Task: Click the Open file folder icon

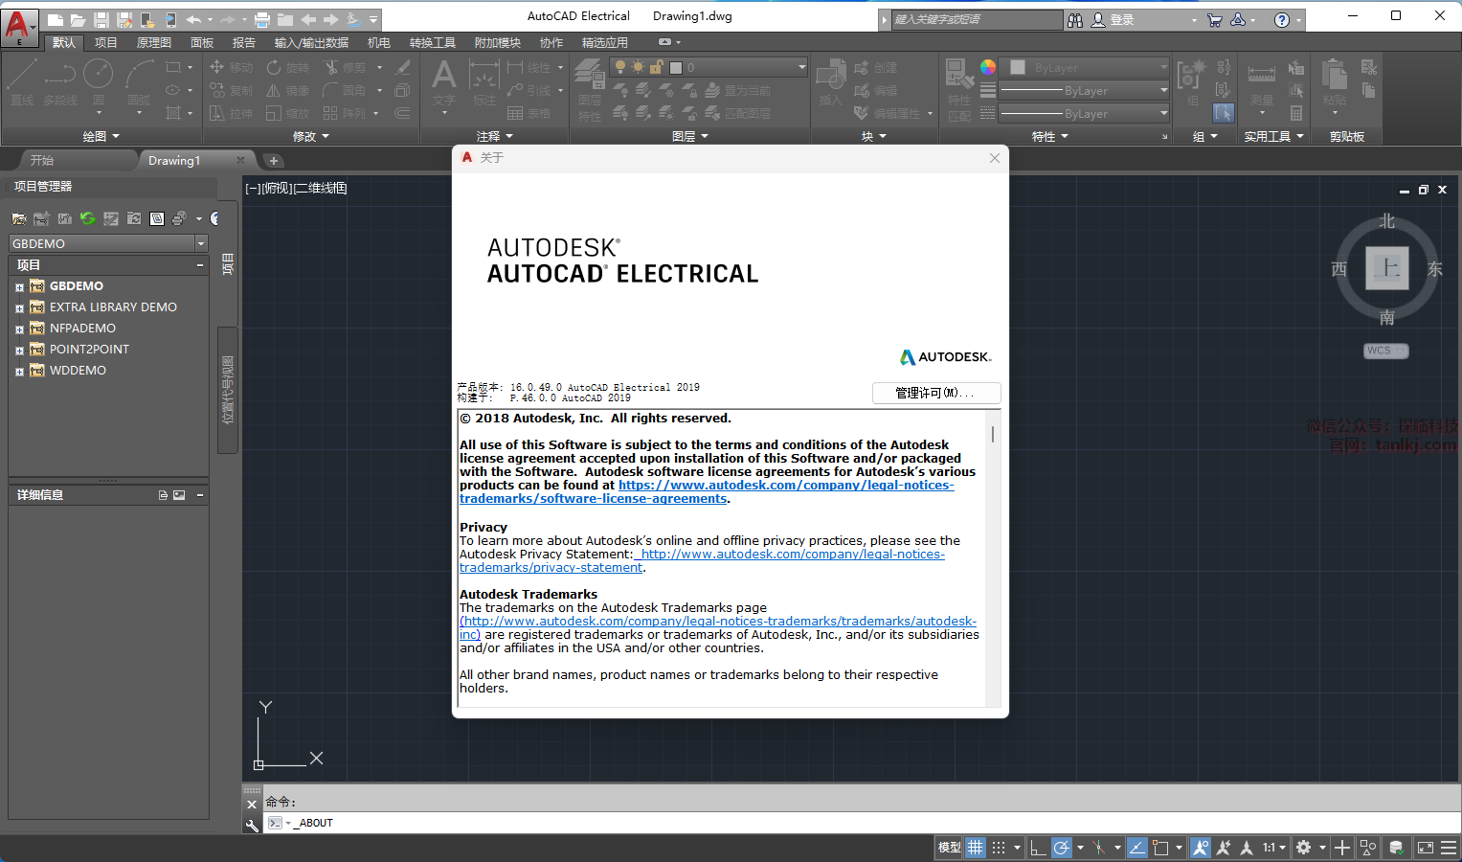Action: point(78,19)
